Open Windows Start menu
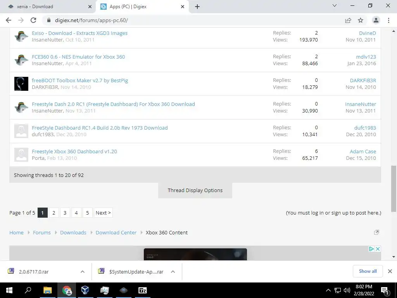Screen dimensions: 397x298 9,290
